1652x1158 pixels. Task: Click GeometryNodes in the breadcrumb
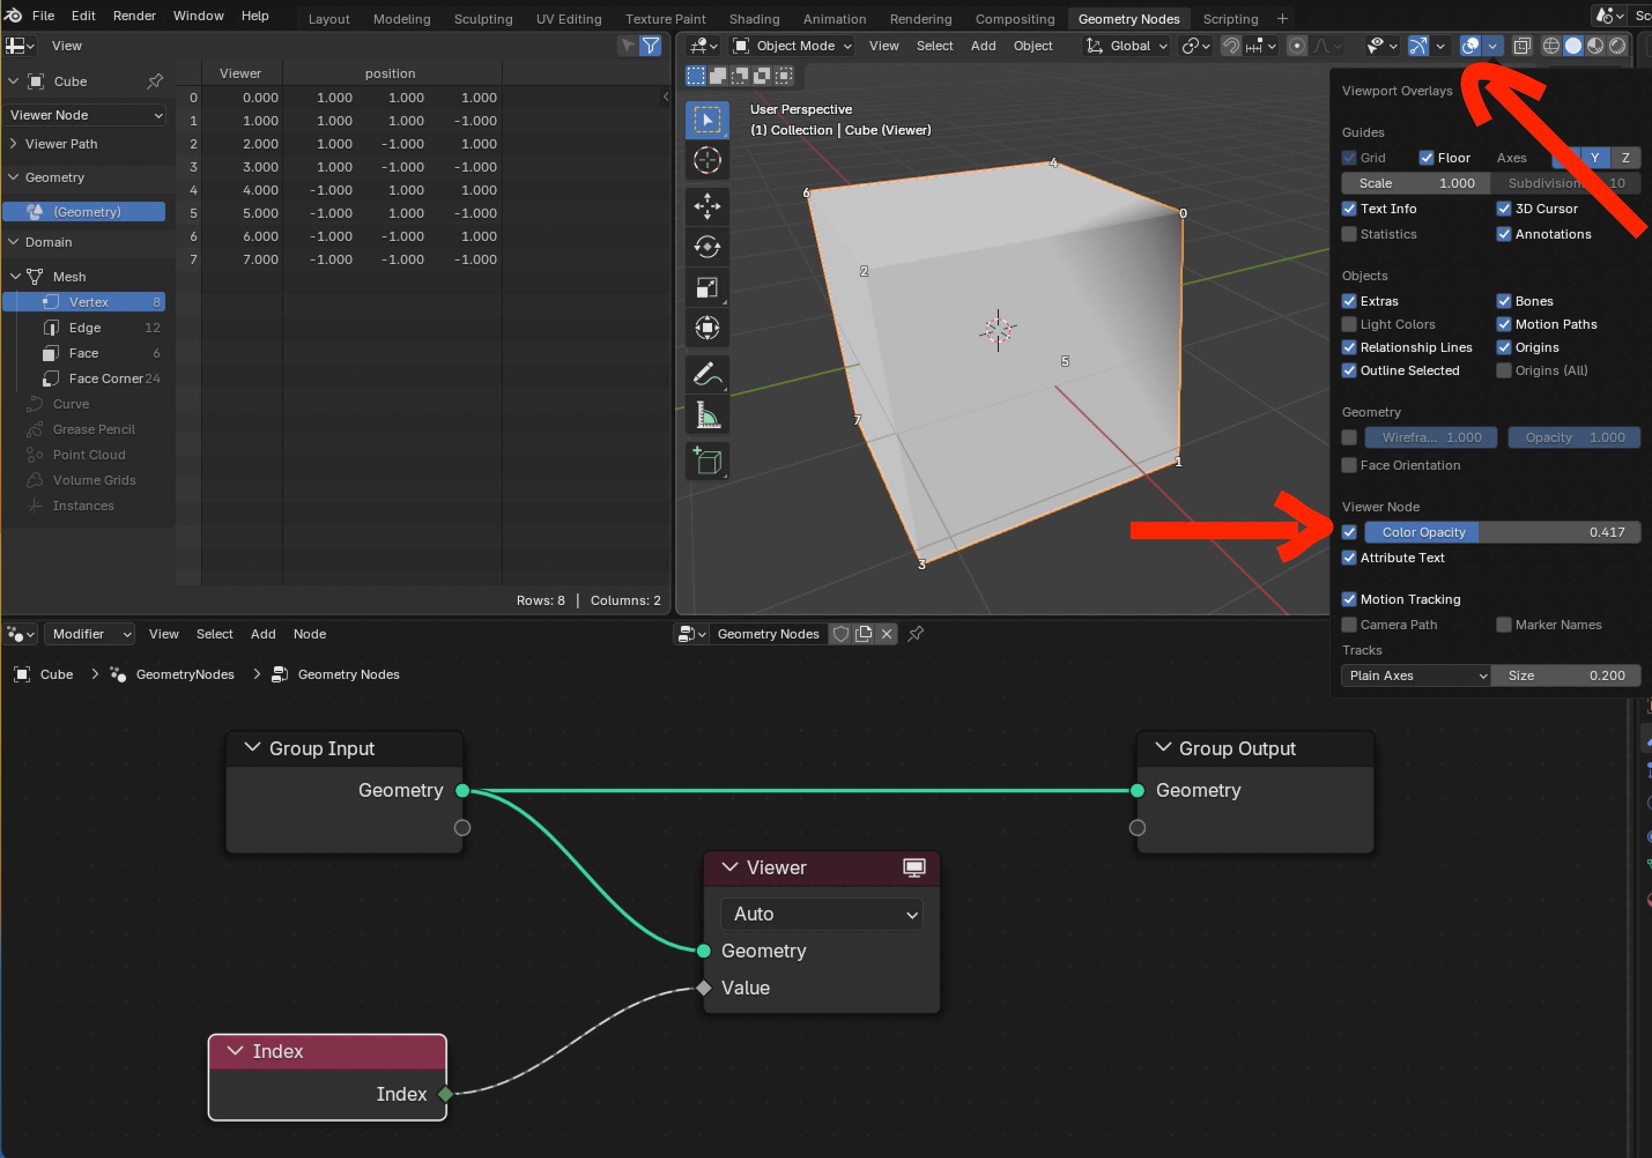coord(185,674)
